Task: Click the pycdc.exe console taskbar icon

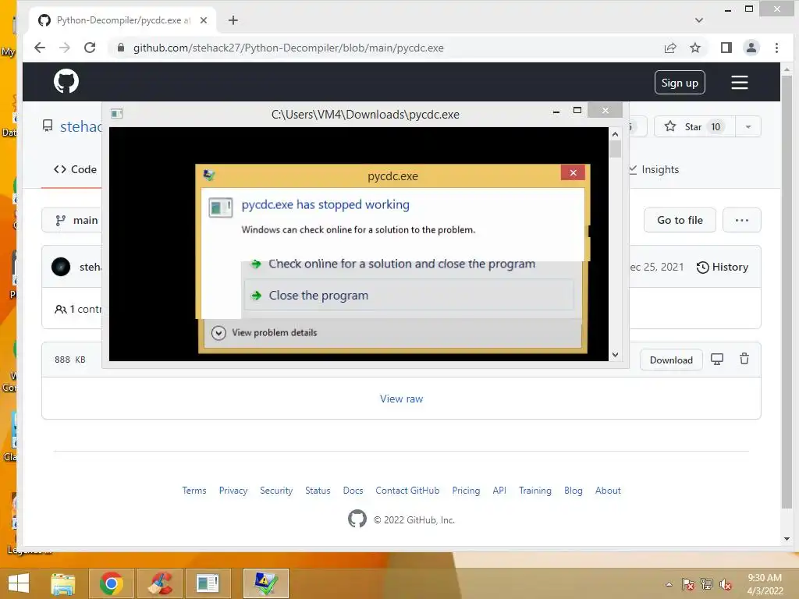Action: (x=208, y=583)
